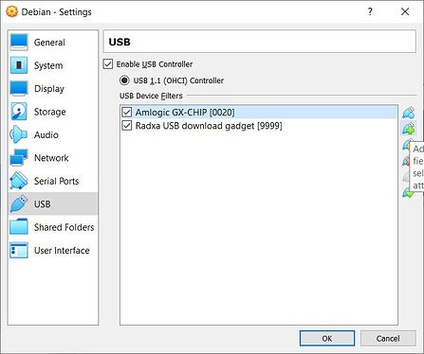Viewport: 424px width, 354px height.
Task: Click the ? help button in title bar
Action: (370, 11)
